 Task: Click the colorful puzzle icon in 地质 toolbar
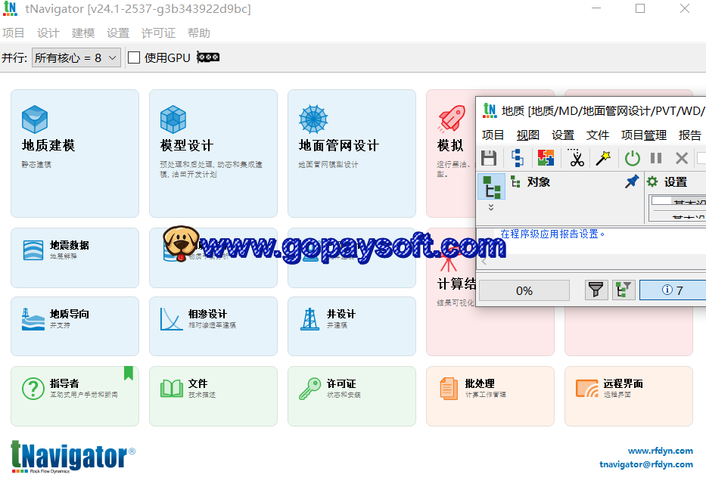(546, 158)
